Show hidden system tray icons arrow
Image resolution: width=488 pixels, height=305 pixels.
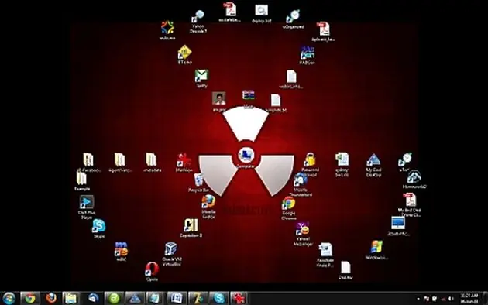pyautogui.click(x=418, y=299)
